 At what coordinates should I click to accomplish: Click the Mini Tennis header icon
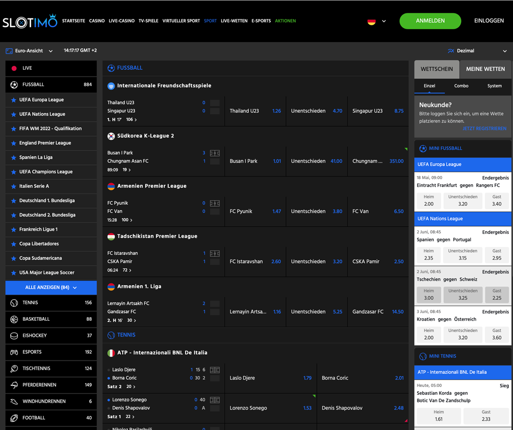423,357
